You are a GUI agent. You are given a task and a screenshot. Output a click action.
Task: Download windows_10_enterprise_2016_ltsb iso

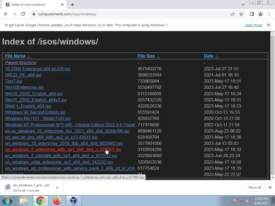(64, 143)
